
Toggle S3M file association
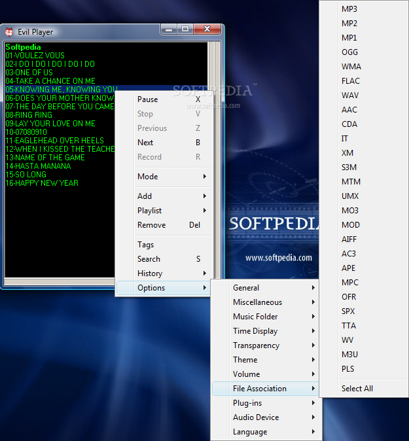click(x=364, y=168)
